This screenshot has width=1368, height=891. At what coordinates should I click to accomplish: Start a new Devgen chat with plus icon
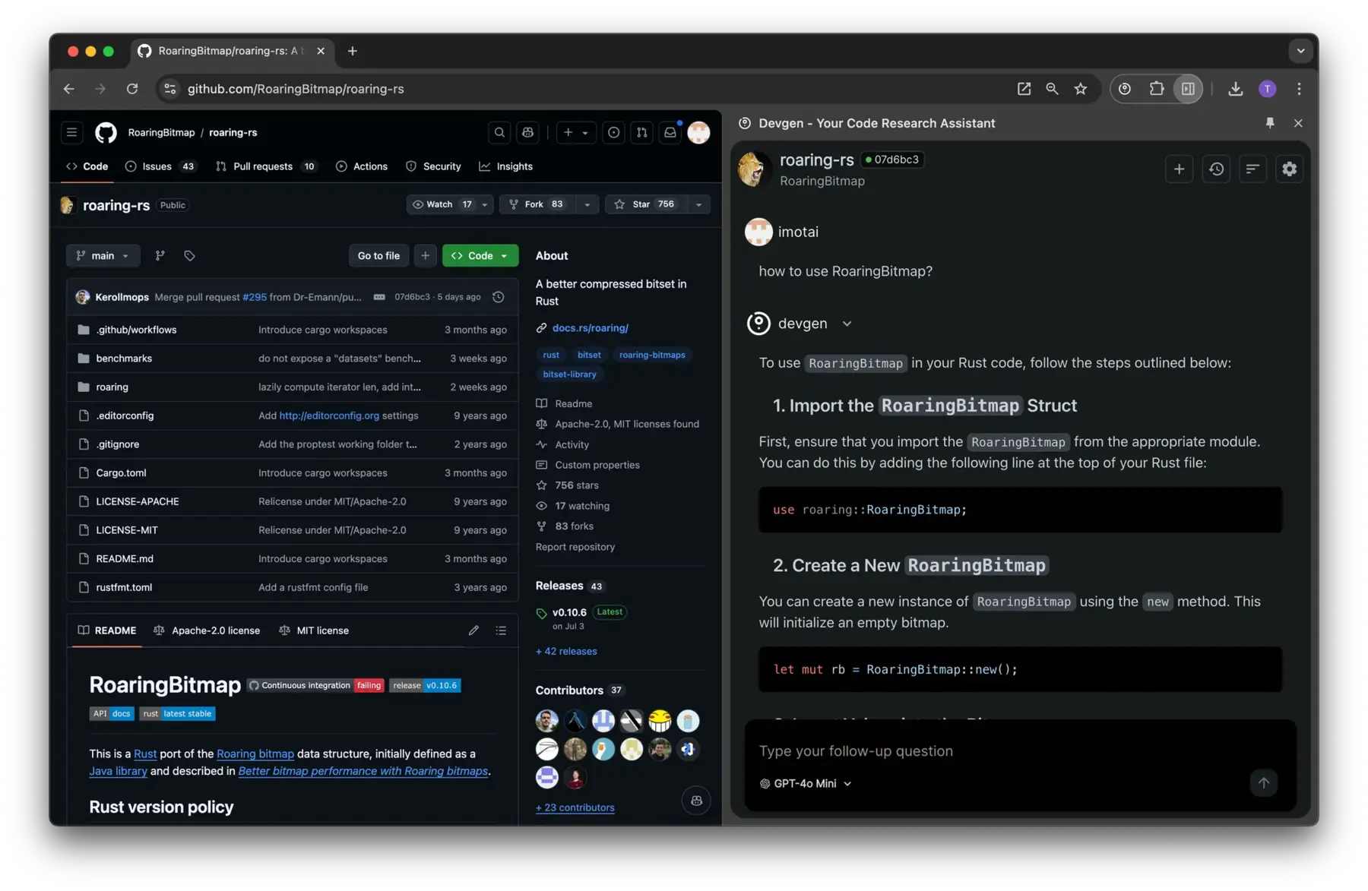[1179, 169]
